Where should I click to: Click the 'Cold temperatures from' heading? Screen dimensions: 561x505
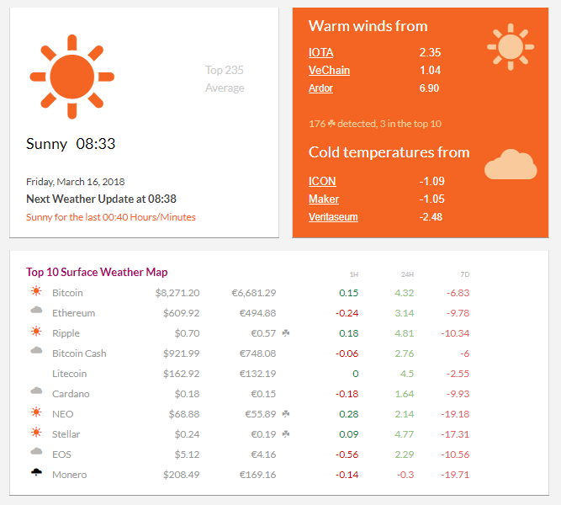coord(389,152)
